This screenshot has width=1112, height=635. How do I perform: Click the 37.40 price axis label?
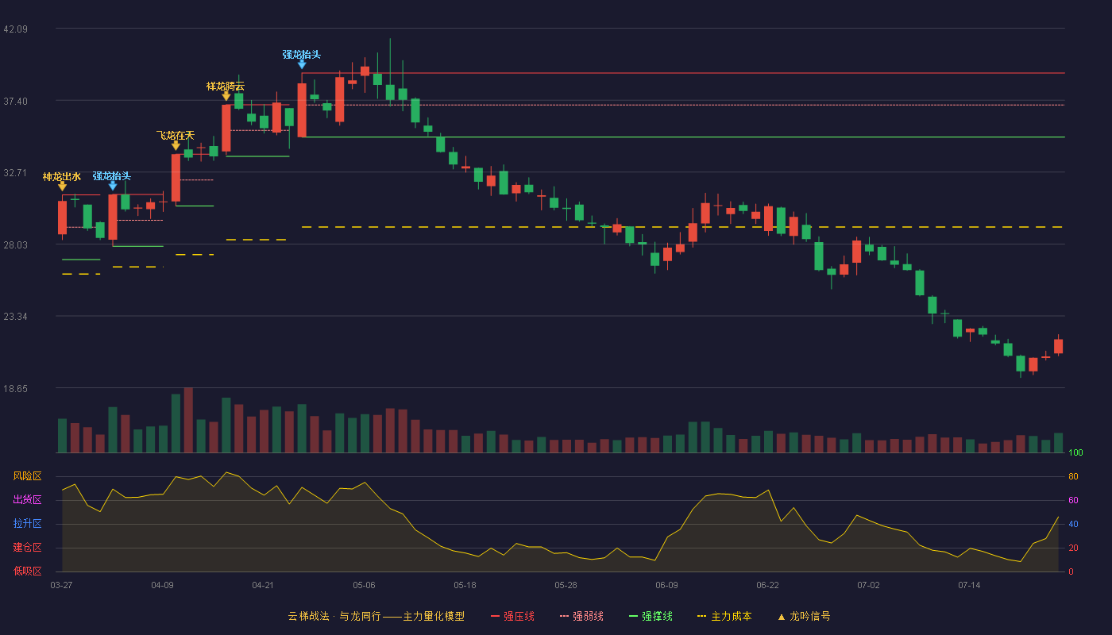click(x=16, y=101)
